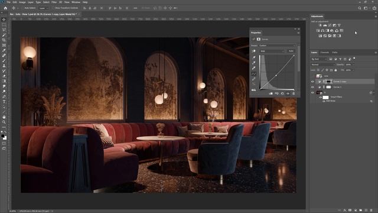Enable the Auto-Select checkbox
This screenshot has width=378, height=213.
[x=22, y=8]
